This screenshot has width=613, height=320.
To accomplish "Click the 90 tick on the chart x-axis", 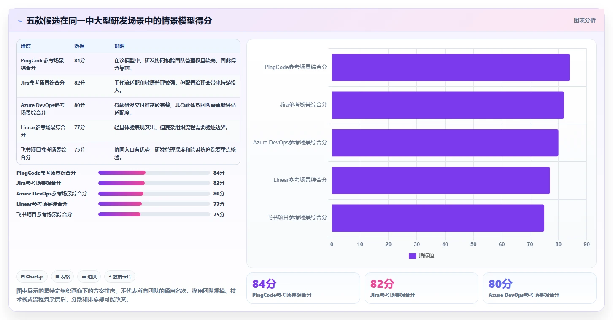I will pyautogui.click(x=586, y=244).
